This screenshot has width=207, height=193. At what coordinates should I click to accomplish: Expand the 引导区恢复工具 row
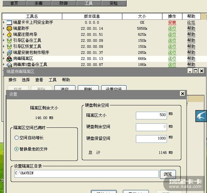tap(4, 46)
